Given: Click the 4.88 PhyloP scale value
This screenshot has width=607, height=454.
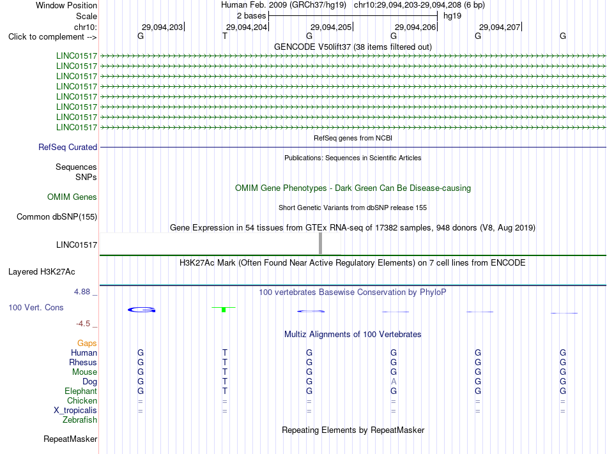Looking at the screenshot, I should [x=82, y=292].
